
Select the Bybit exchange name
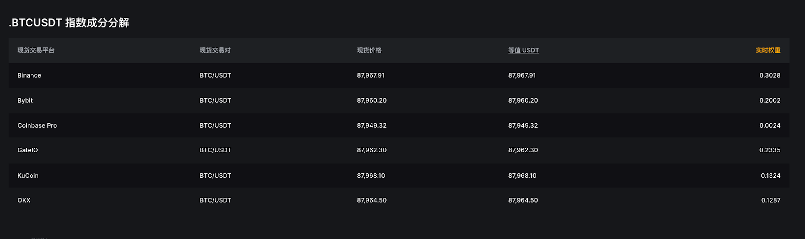(x=25, y=100)
